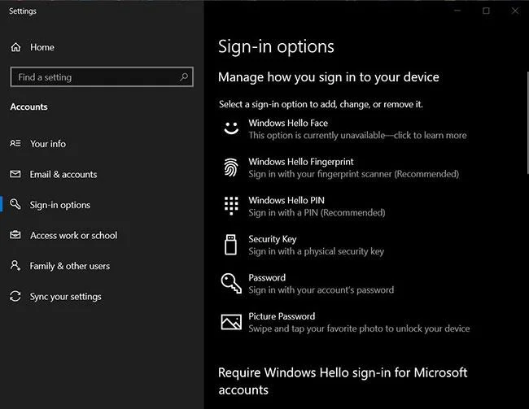Close the Settings window
Screen dimensions: 529x409
pos(515,11)
